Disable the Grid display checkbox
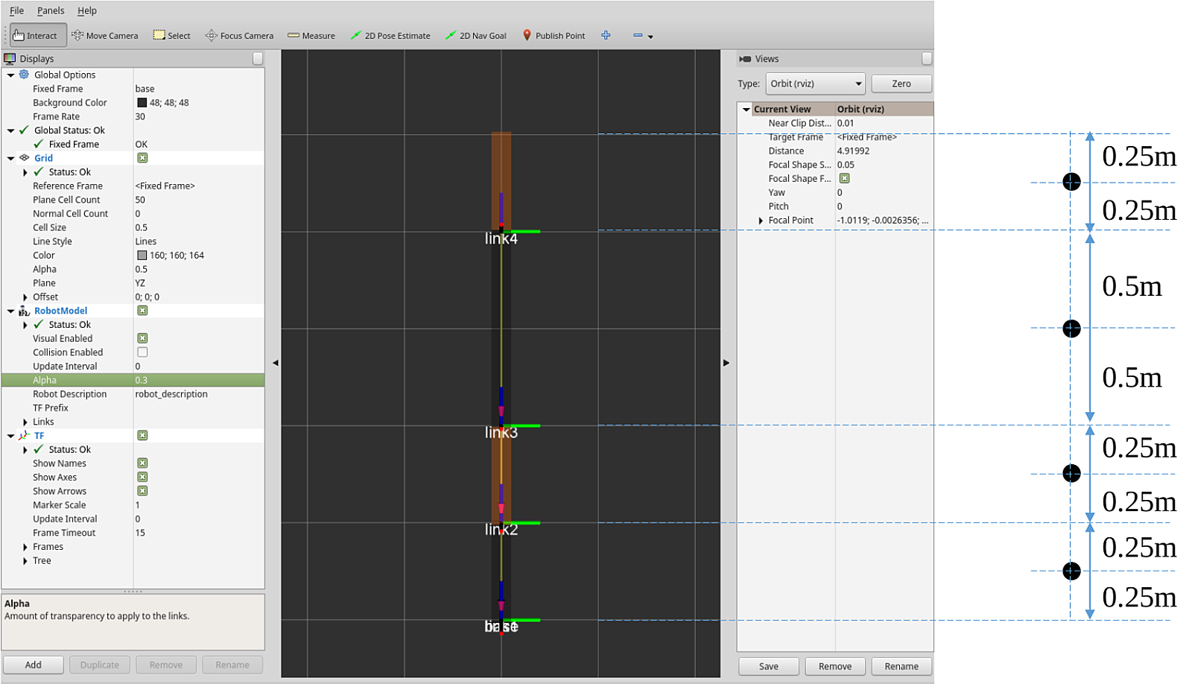 pos(142,158)
